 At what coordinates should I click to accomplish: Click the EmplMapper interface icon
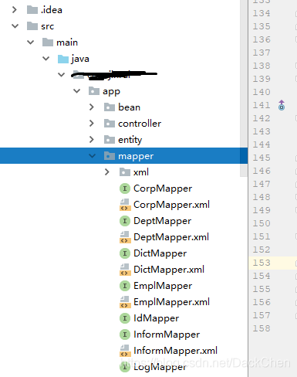[125, 286]
